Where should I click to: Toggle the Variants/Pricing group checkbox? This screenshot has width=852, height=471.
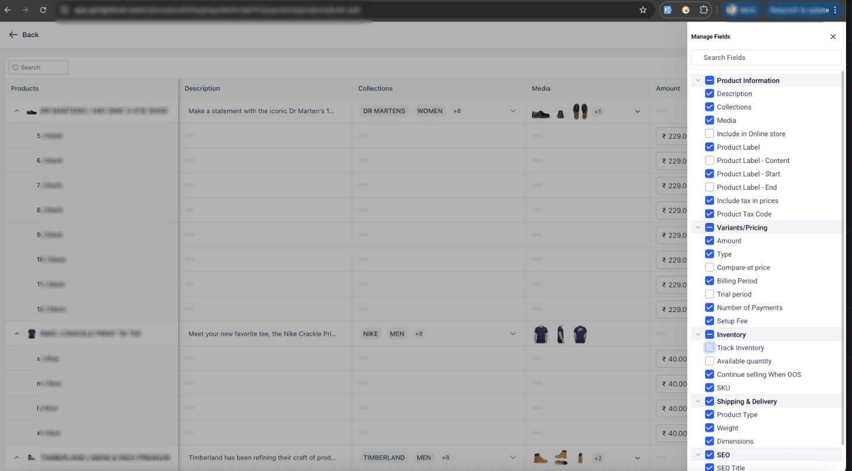click(709, 228)
